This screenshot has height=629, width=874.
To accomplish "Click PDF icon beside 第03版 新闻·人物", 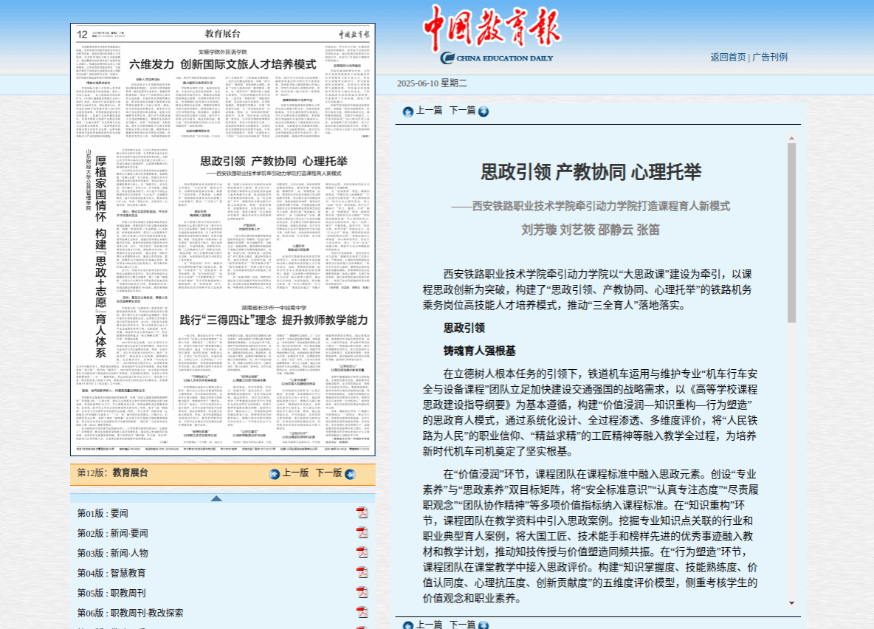I will click(362, 553).
